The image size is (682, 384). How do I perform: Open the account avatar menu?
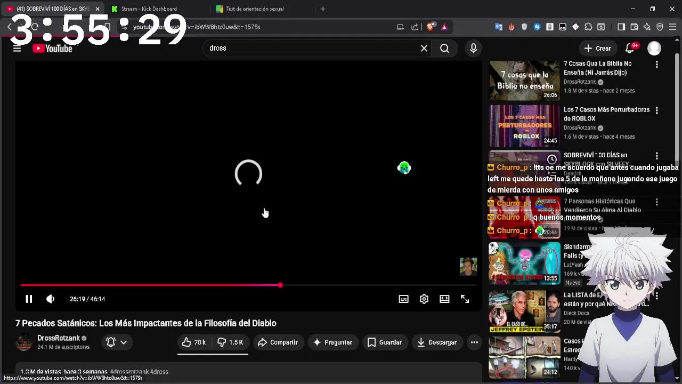(x=654, y=49)
